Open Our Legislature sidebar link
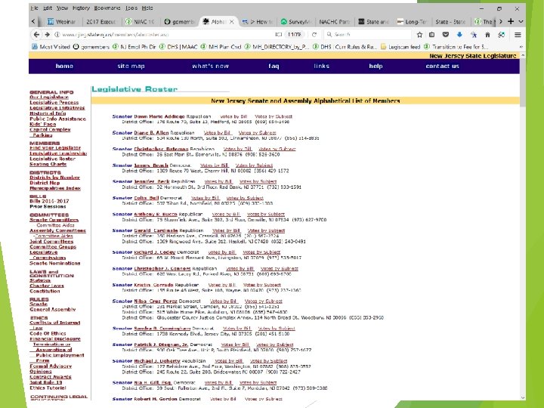The image size is (544, 408). pyautogui.click(x=49, y=97)
